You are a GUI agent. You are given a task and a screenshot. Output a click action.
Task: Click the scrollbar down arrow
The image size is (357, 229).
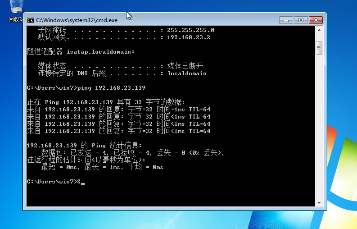(319, 203)
